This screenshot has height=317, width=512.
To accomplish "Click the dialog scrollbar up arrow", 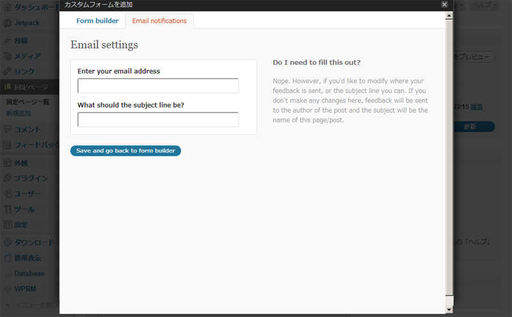I will tap(449, 15).
